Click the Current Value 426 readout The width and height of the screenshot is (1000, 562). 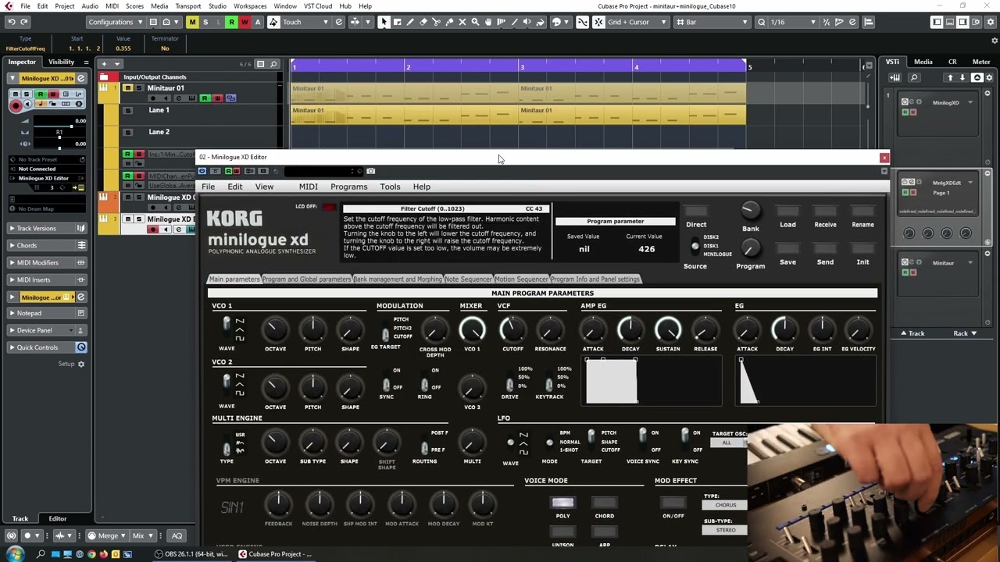[x=646, y=249]
